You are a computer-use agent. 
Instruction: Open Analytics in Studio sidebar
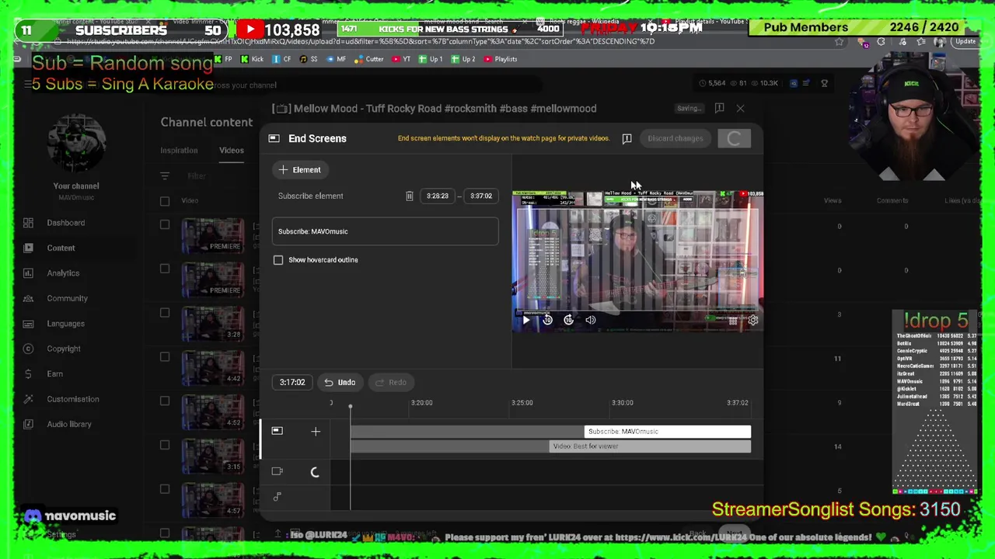tap(63, 273)
